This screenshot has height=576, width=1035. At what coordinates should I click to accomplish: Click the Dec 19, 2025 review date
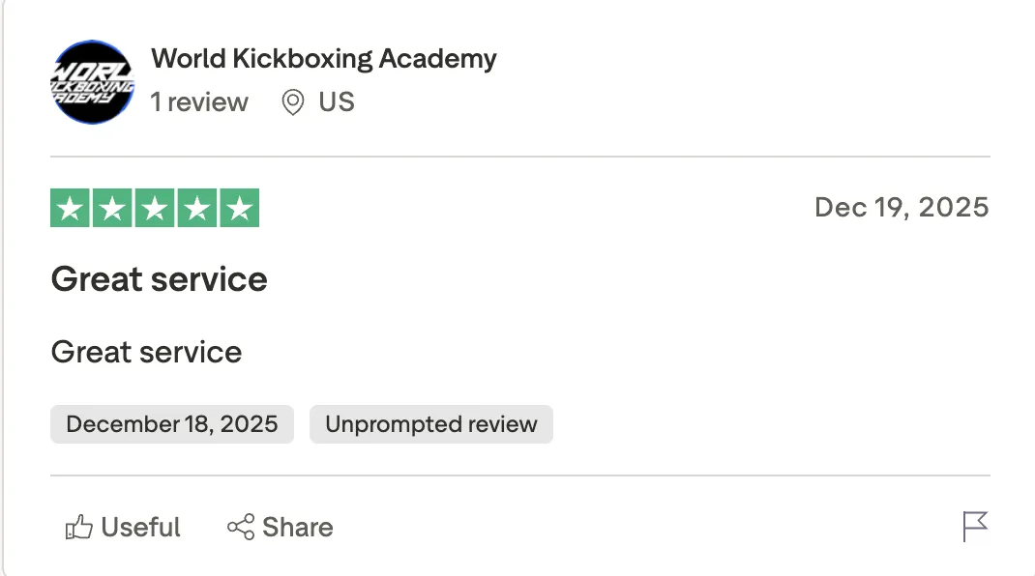click(902, 208)
